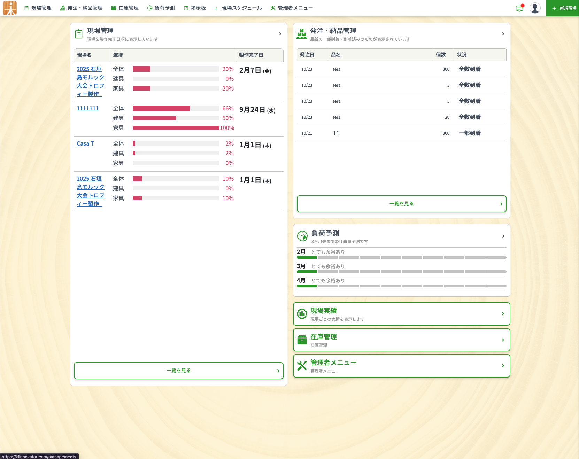
Task: Click the 66% overall progress bar for 1111111
Action: point(176,108)
